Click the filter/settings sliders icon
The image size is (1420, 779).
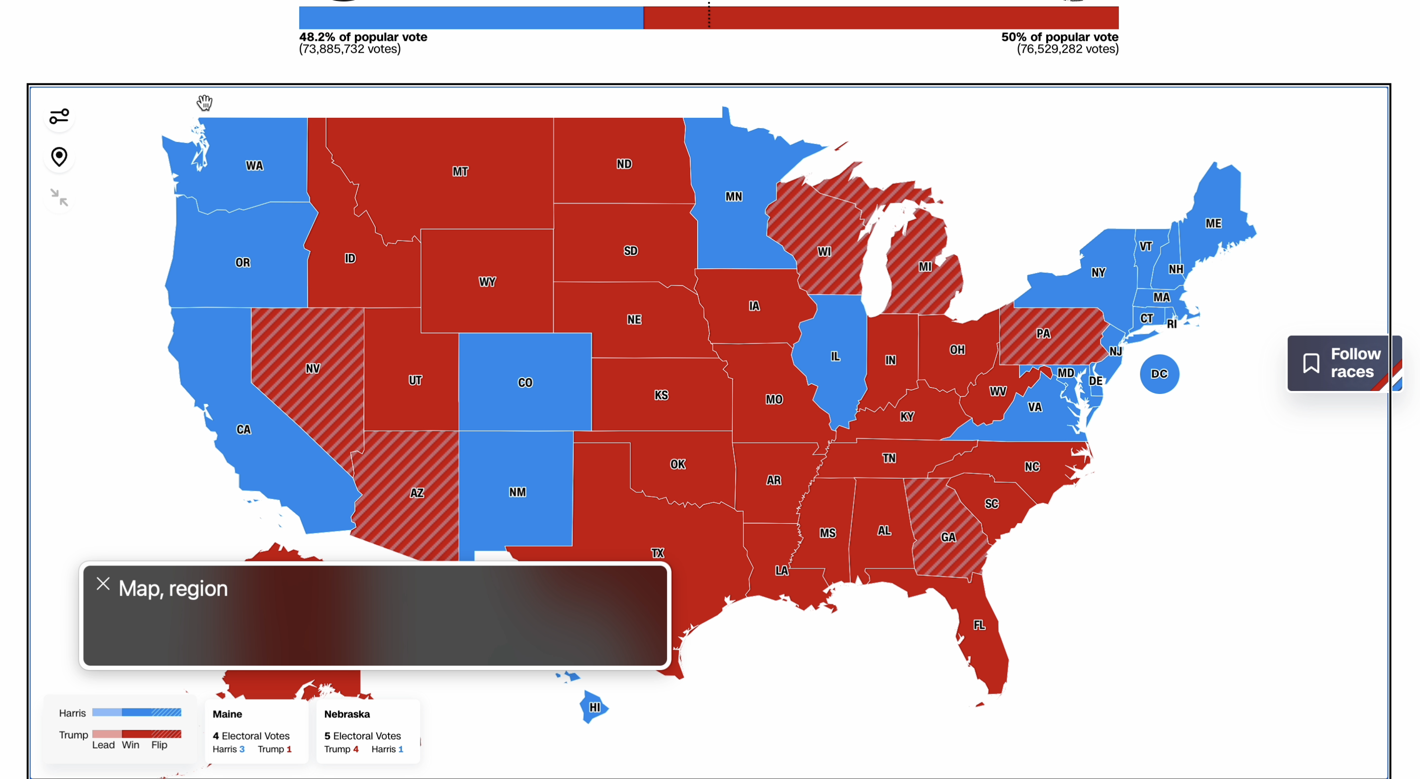[x=60, y=117]
